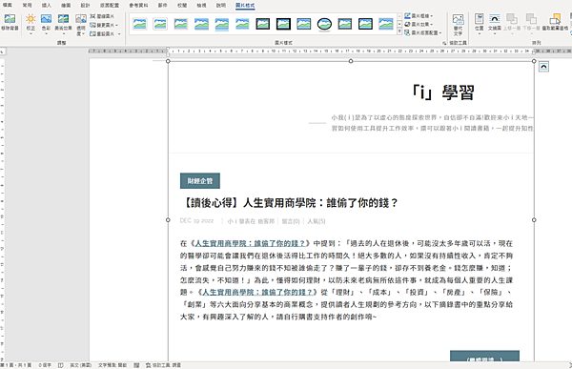Open the Color (色彩) picture tool
Image resolution: width=572 pixels, height=369 pixels.
tap(46, 24)
